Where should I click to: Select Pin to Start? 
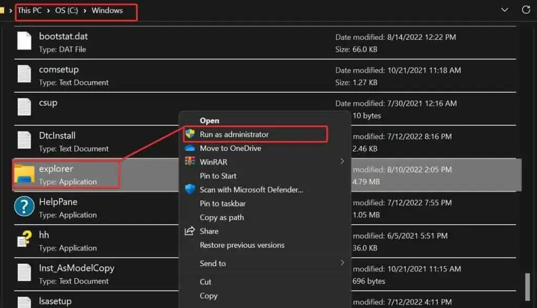tap(218, 176)
